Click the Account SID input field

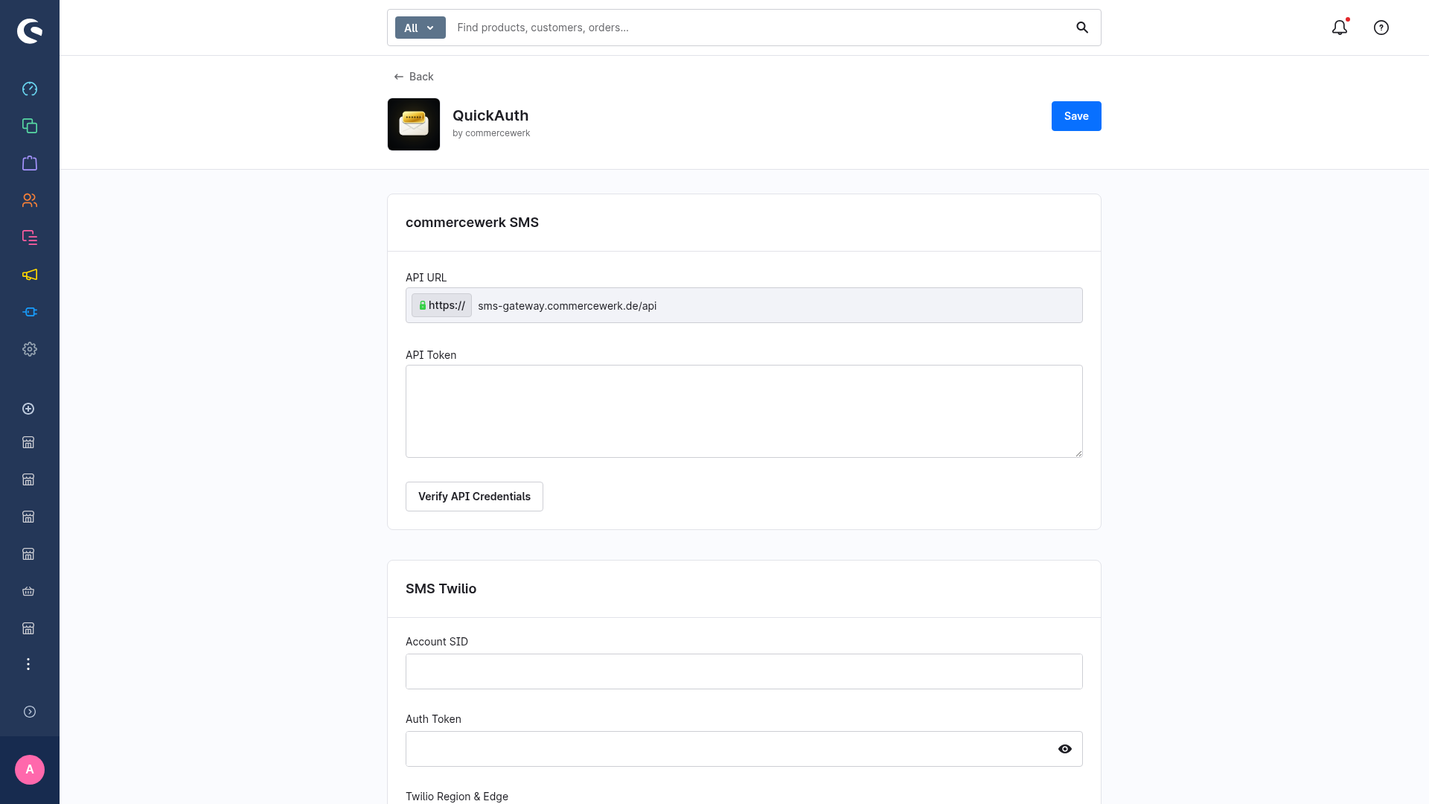coord(744,671)
